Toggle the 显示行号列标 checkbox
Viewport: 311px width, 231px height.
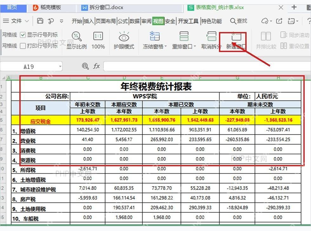(x=23, y=35)
